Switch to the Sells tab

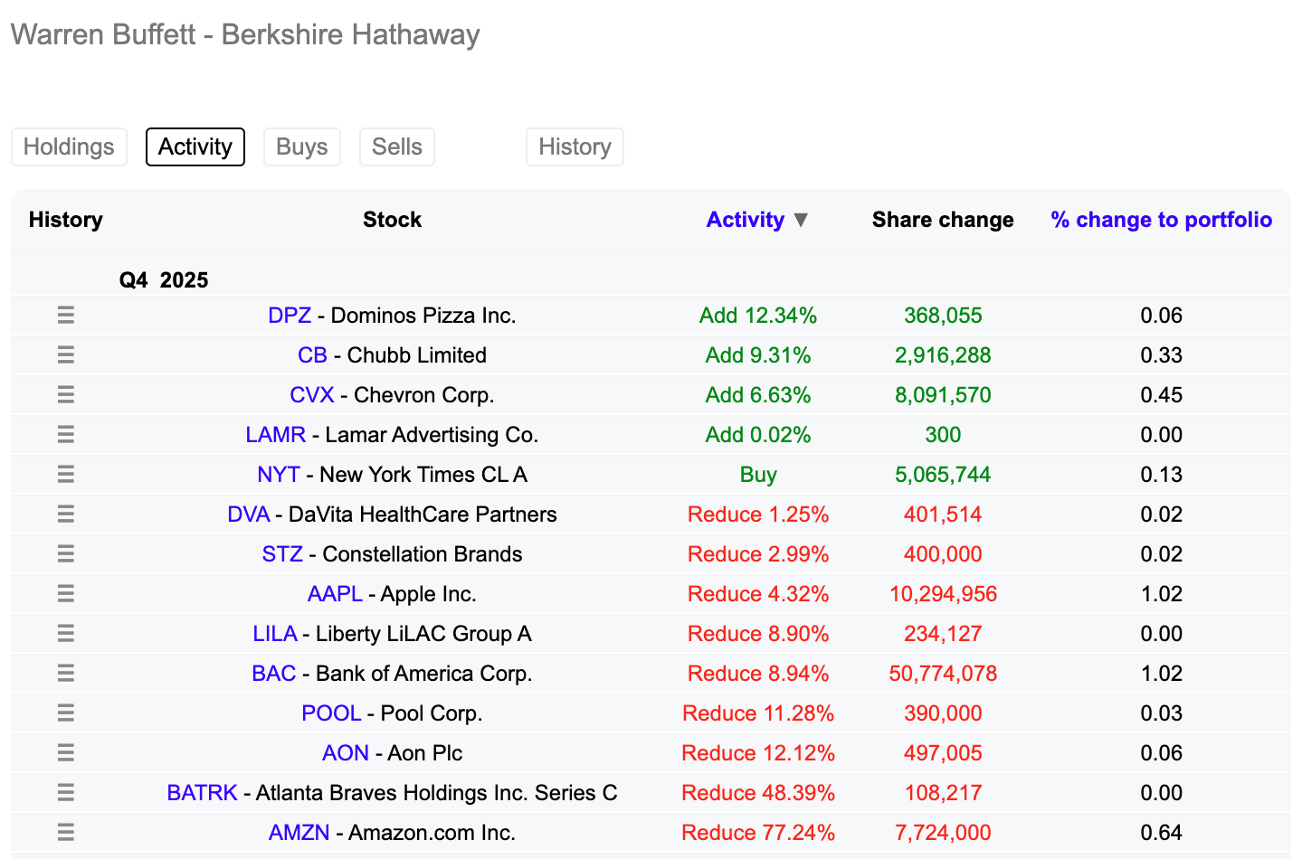tap(396, 146)
